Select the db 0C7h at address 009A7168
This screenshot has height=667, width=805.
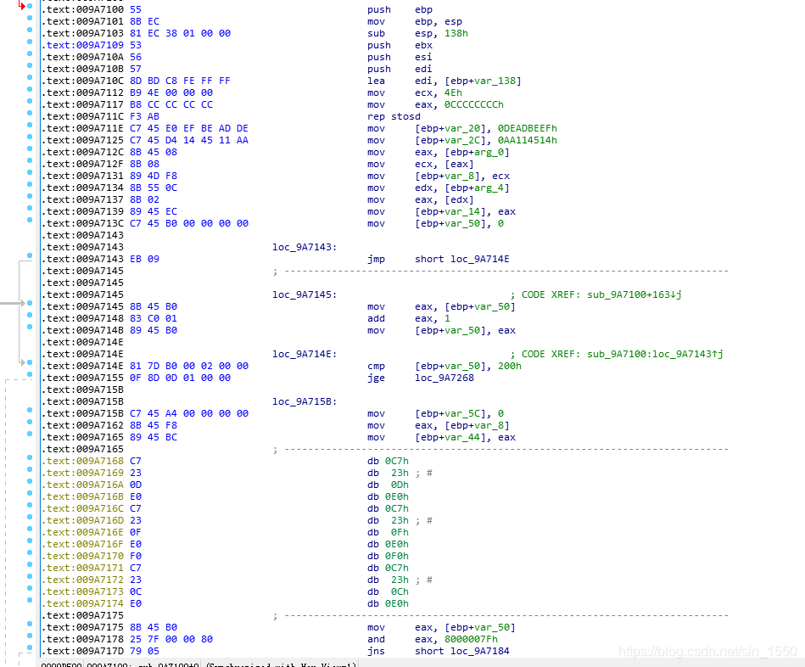coord(389,461)
